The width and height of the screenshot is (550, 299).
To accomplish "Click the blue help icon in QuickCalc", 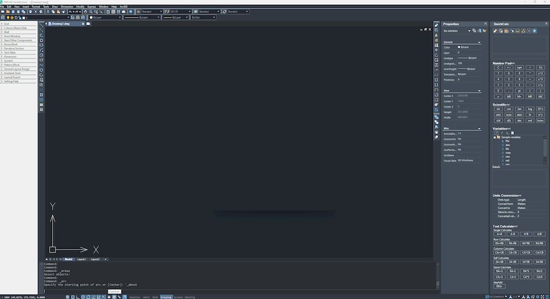I will (534, 31).
